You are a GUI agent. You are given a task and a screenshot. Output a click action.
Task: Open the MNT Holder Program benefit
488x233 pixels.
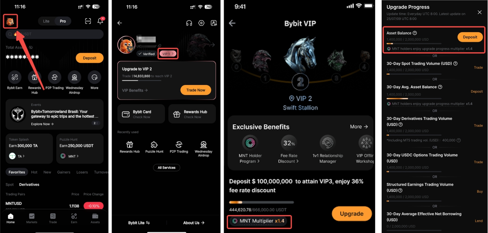(250, 149)
